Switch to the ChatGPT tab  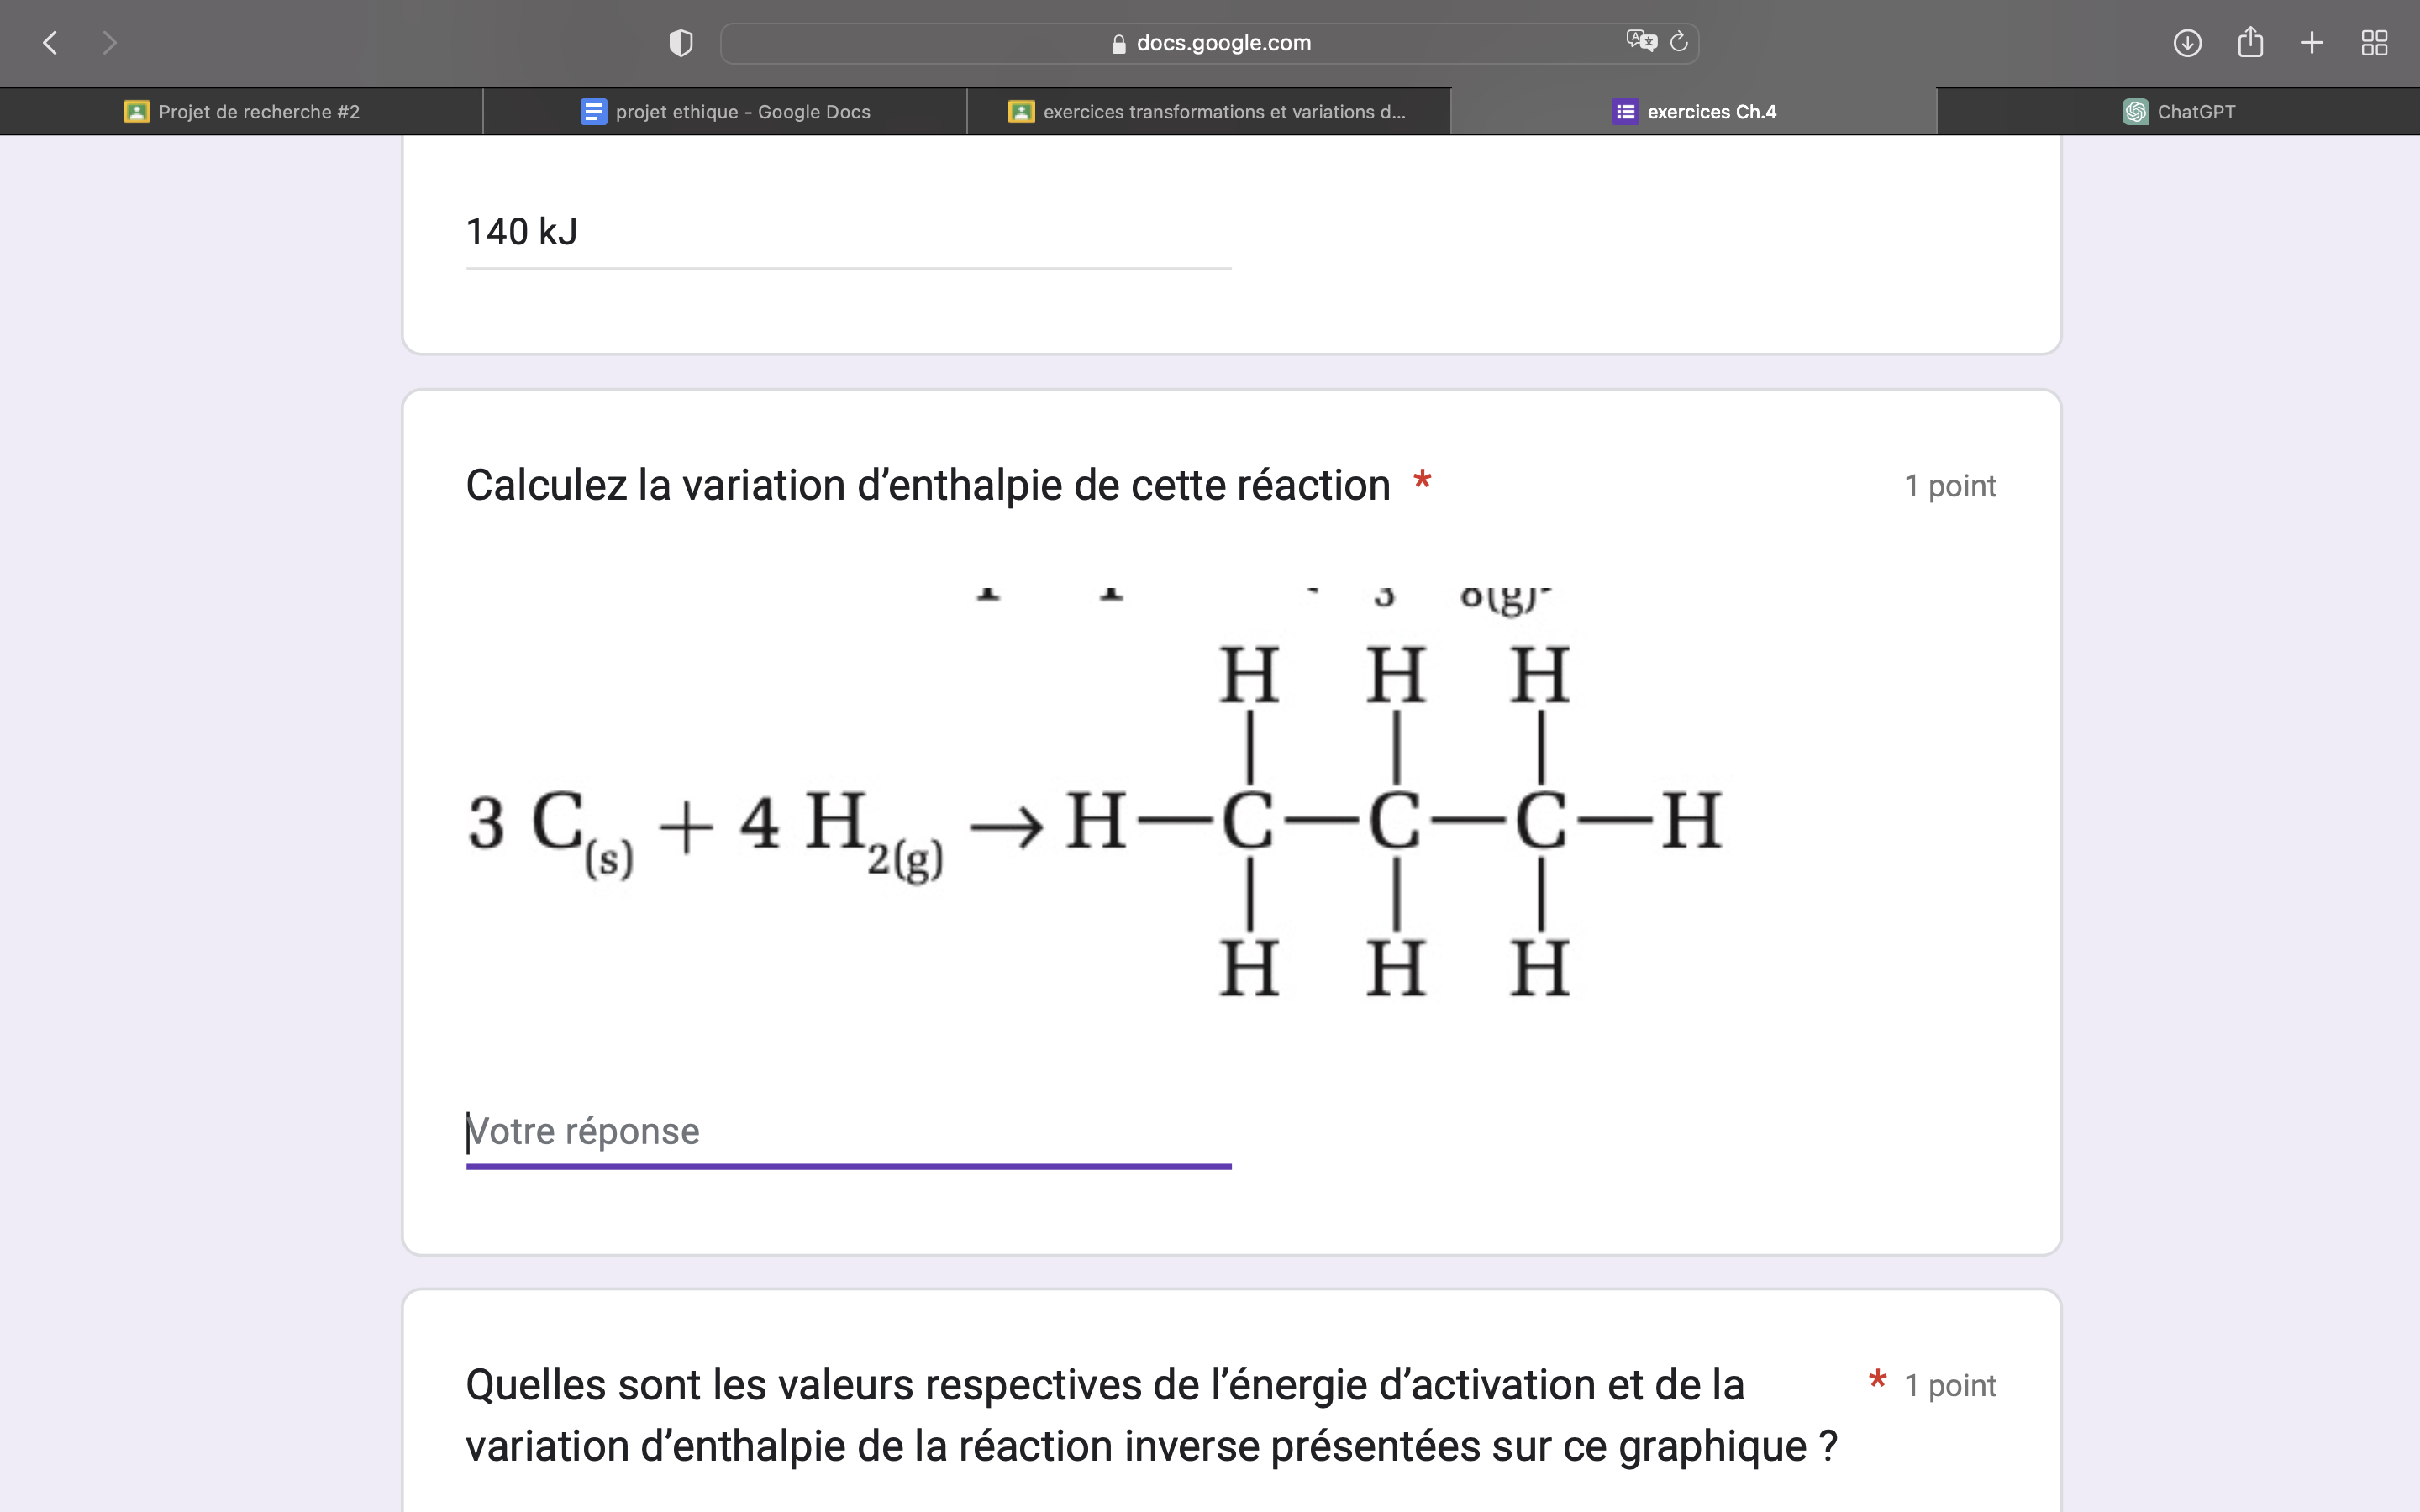point(2178,112)
